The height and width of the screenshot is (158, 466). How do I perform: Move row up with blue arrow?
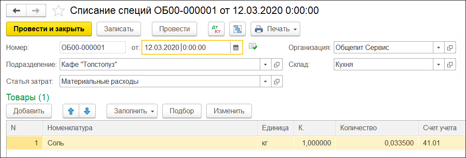(x=71, y=111)
